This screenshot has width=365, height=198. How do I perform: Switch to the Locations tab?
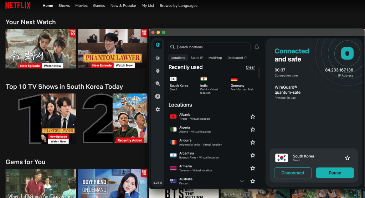coord(178,58)
